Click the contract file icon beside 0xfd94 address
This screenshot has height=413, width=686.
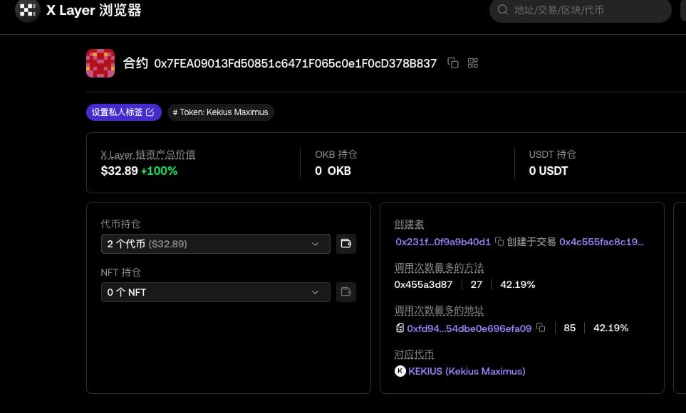[x=400, y=328]
